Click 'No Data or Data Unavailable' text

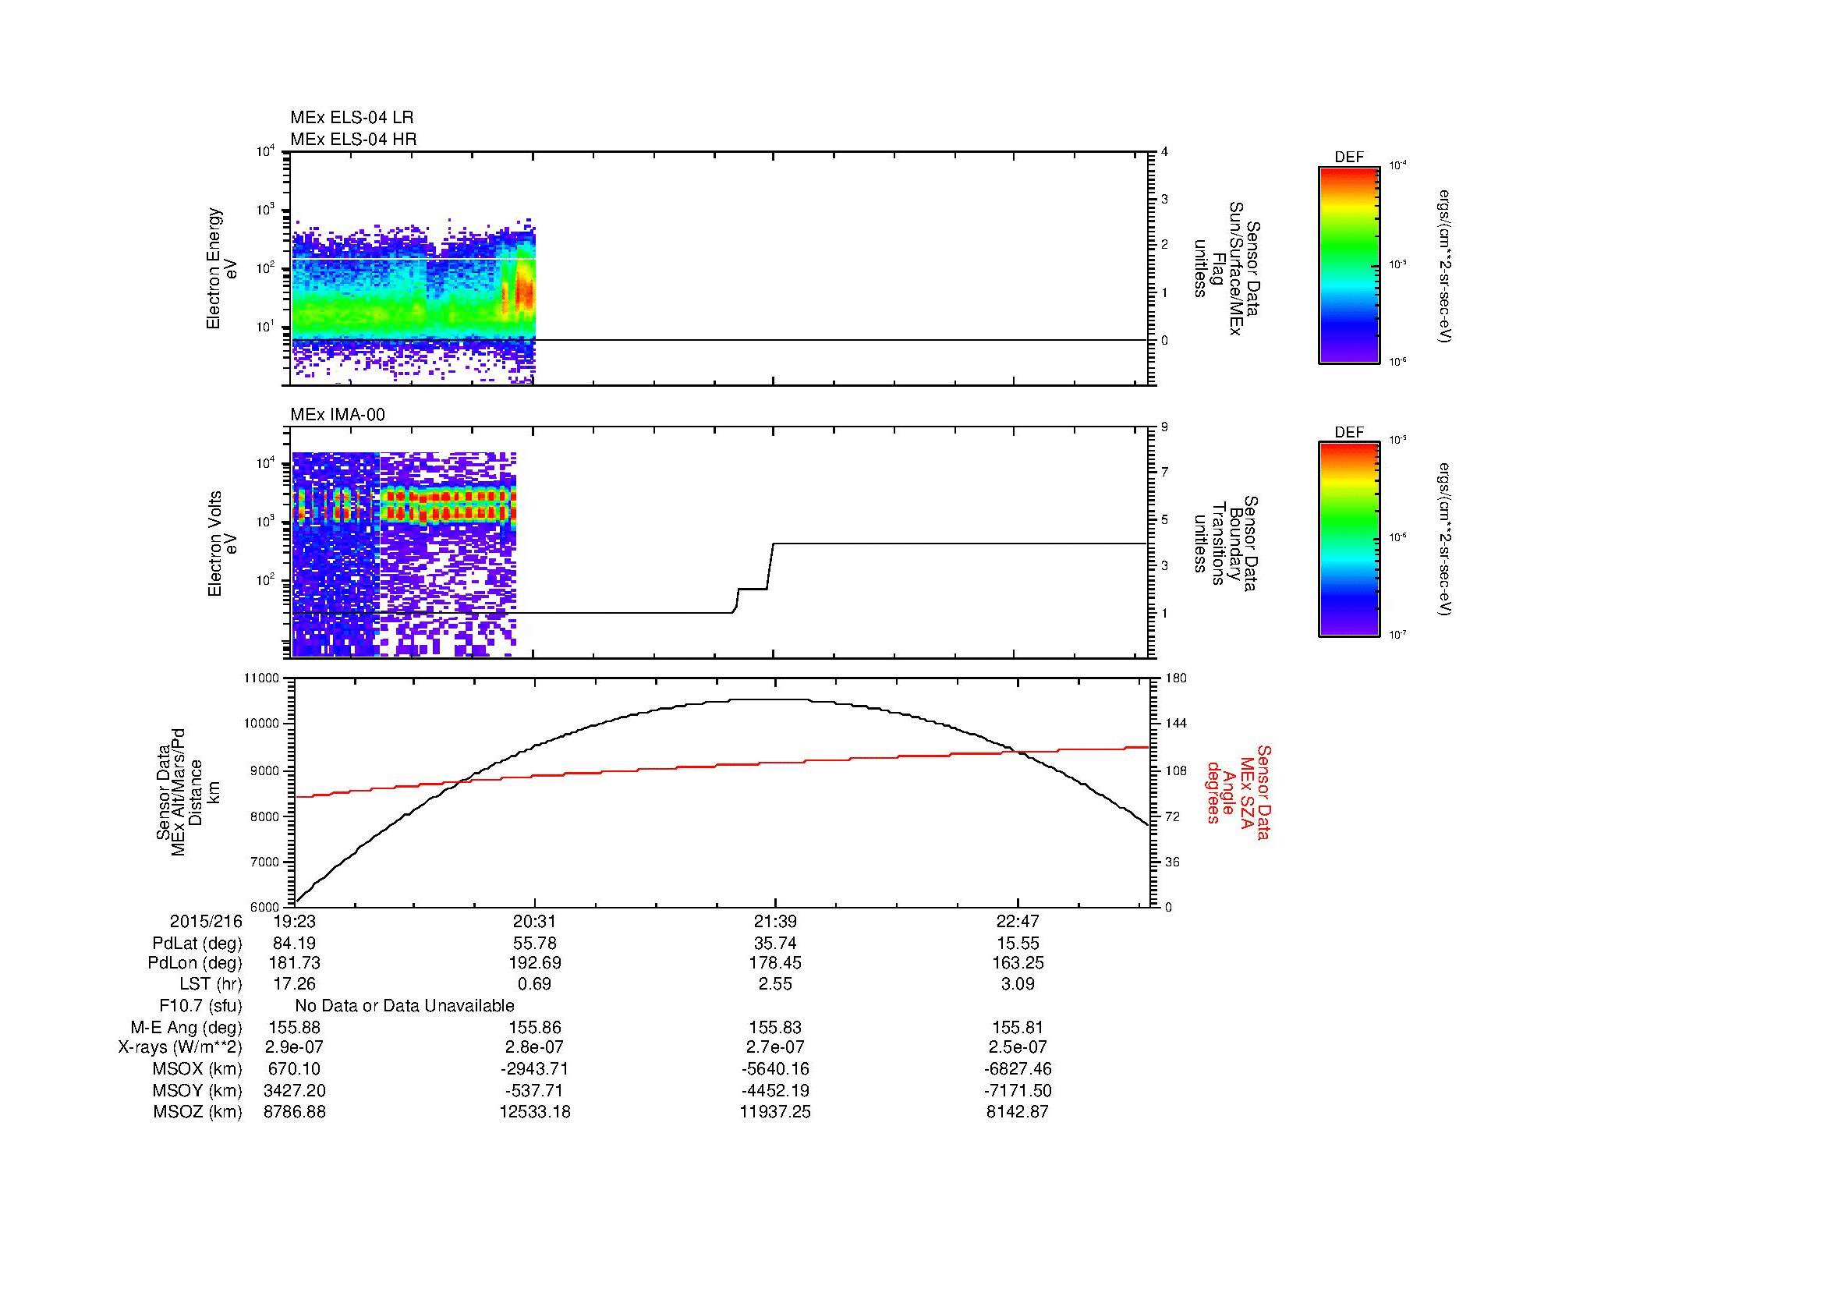405,1006
